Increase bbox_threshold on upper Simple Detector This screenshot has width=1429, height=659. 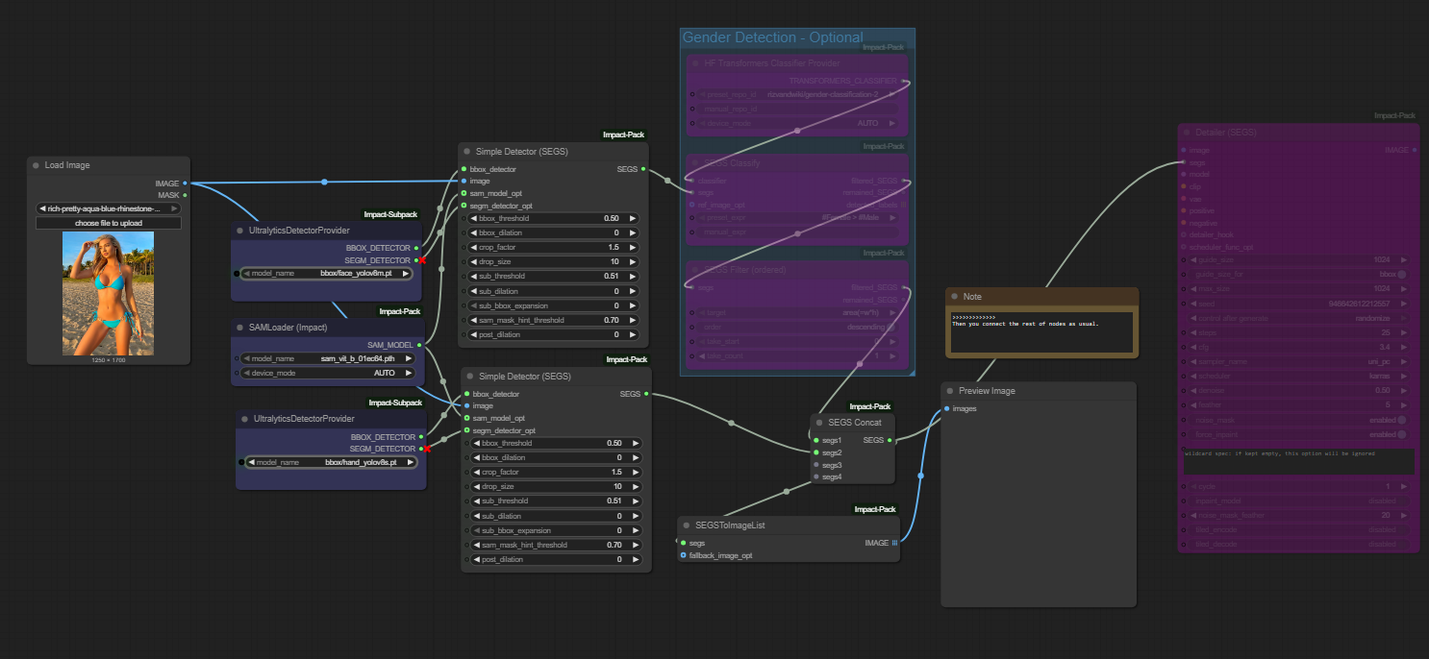pos(632,218)
